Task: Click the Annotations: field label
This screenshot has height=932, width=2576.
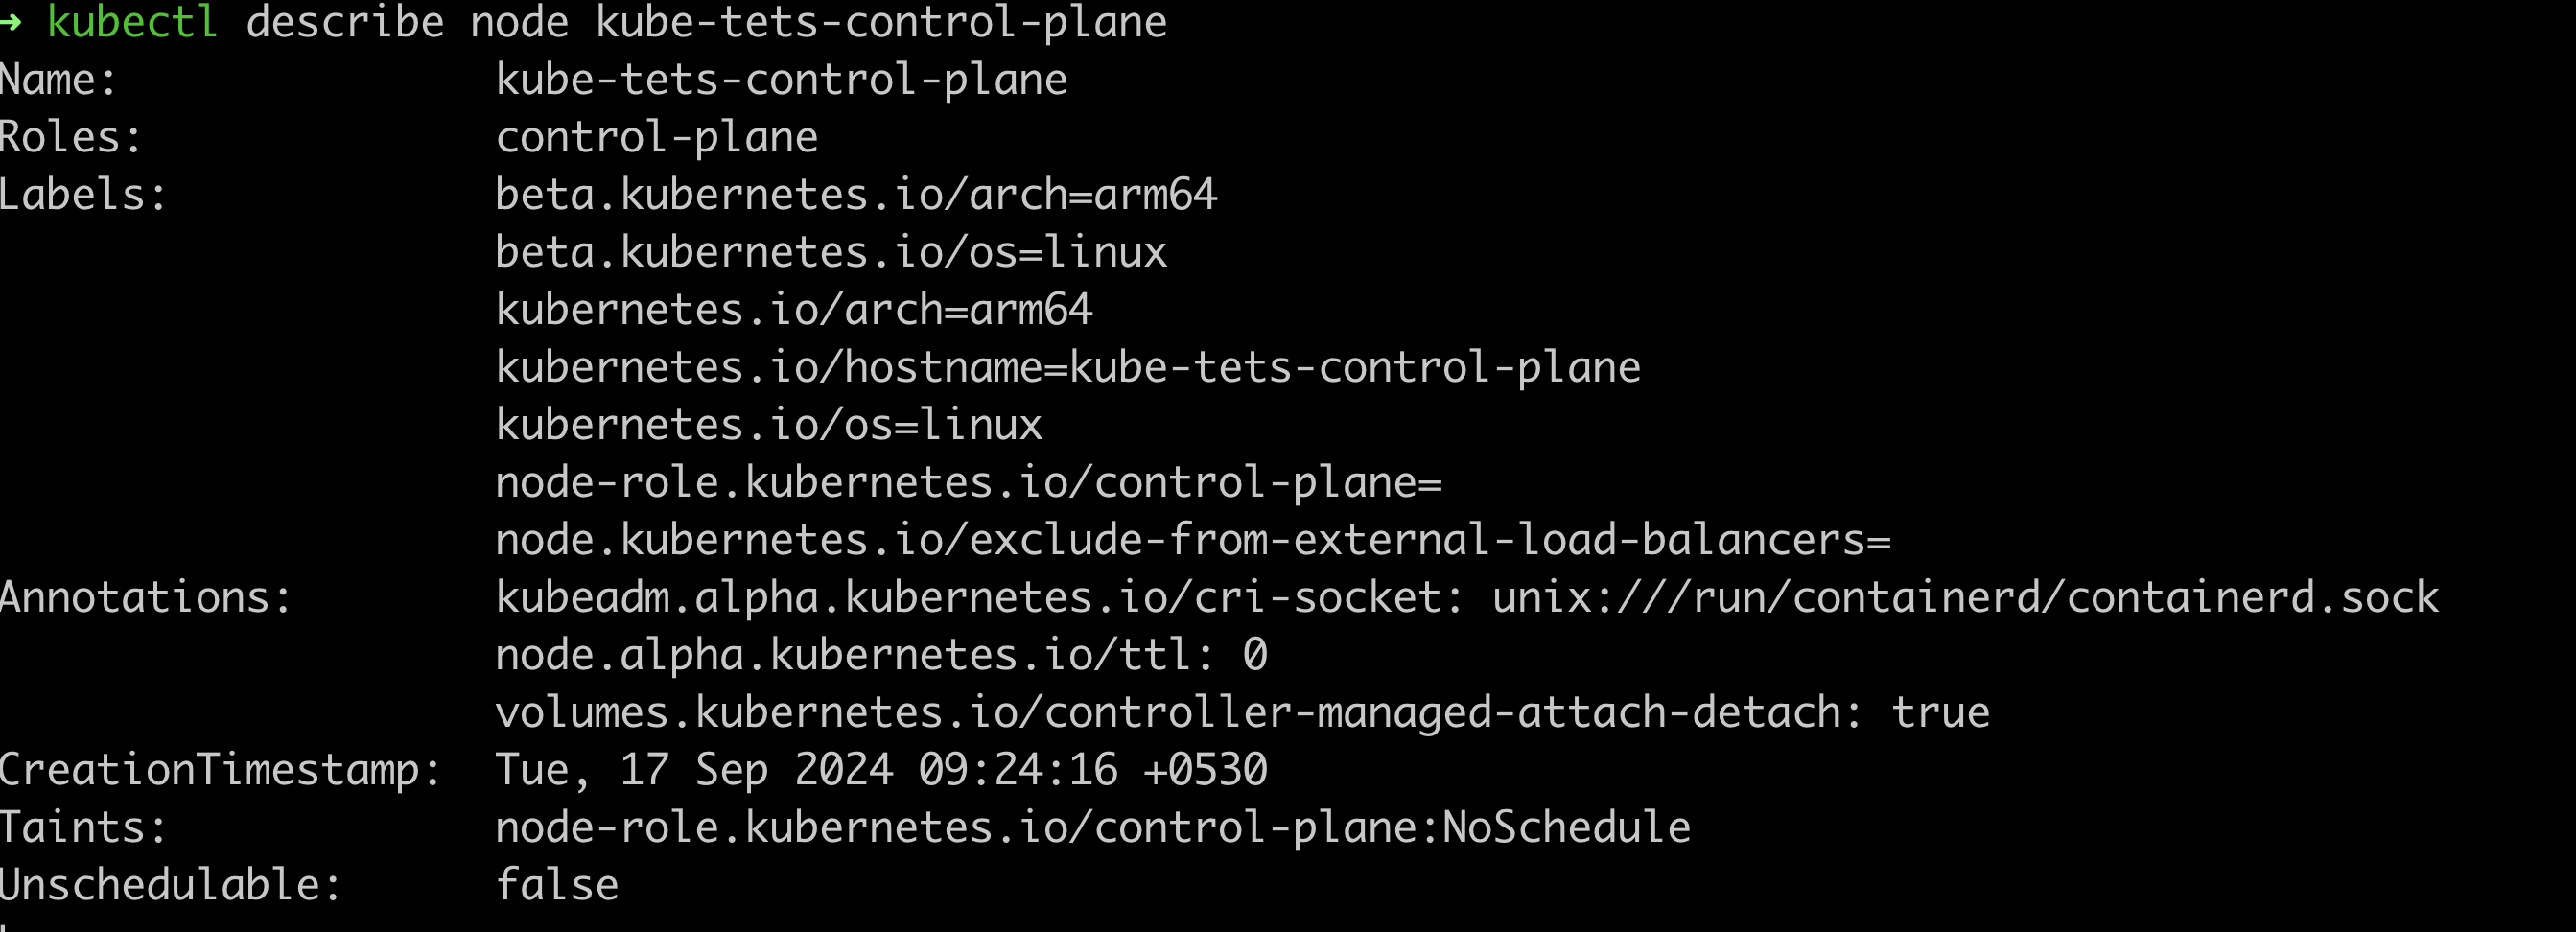Action: [145, 597]
